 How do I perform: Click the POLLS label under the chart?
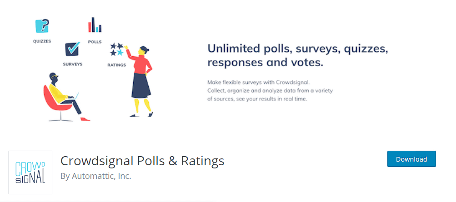(95, 42)
